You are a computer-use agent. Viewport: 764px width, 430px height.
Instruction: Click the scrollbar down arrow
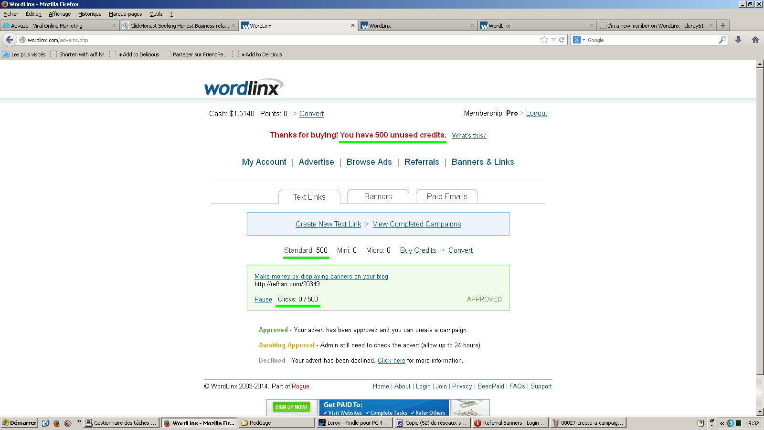tap(760, 412)
